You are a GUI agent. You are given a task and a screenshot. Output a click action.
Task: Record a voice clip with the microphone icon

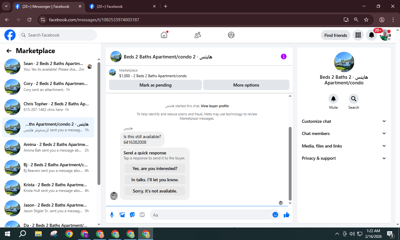click(112, 215)
